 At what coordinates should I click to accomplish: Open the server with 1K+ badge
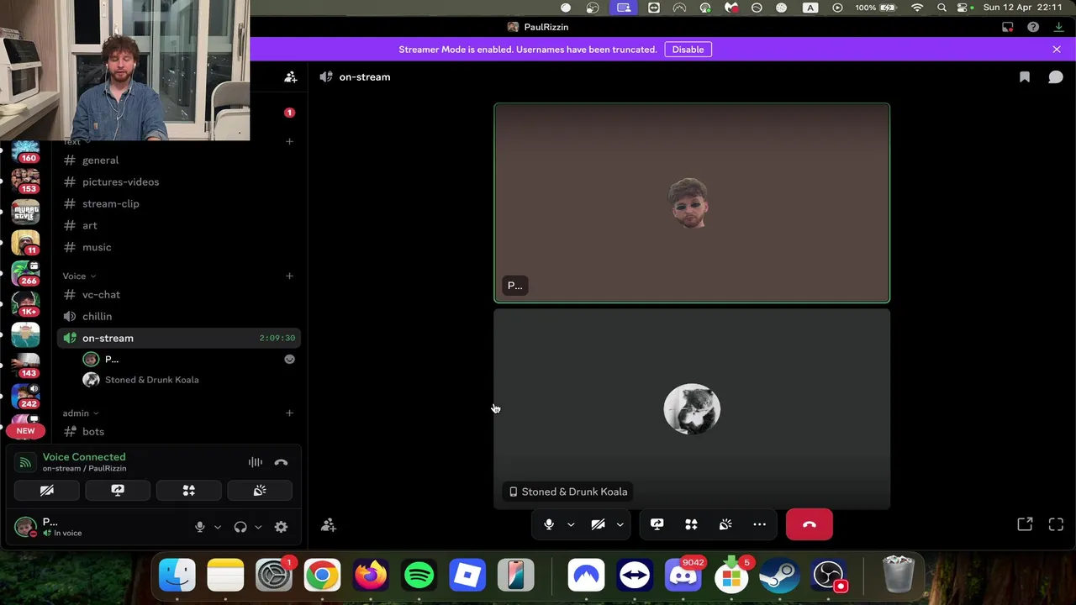(25, 303)
